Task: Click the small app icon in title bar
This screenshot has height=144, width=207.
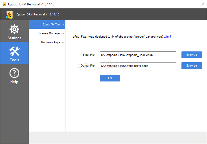Action: pyautogui.click(x=5, y=4)
